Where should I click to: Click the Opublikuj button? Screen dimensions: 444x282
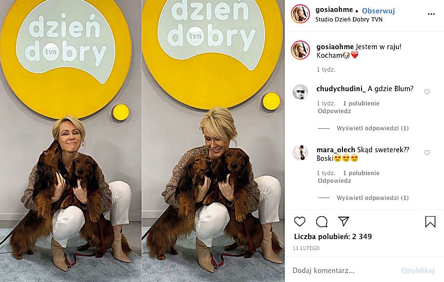(418, 271)
